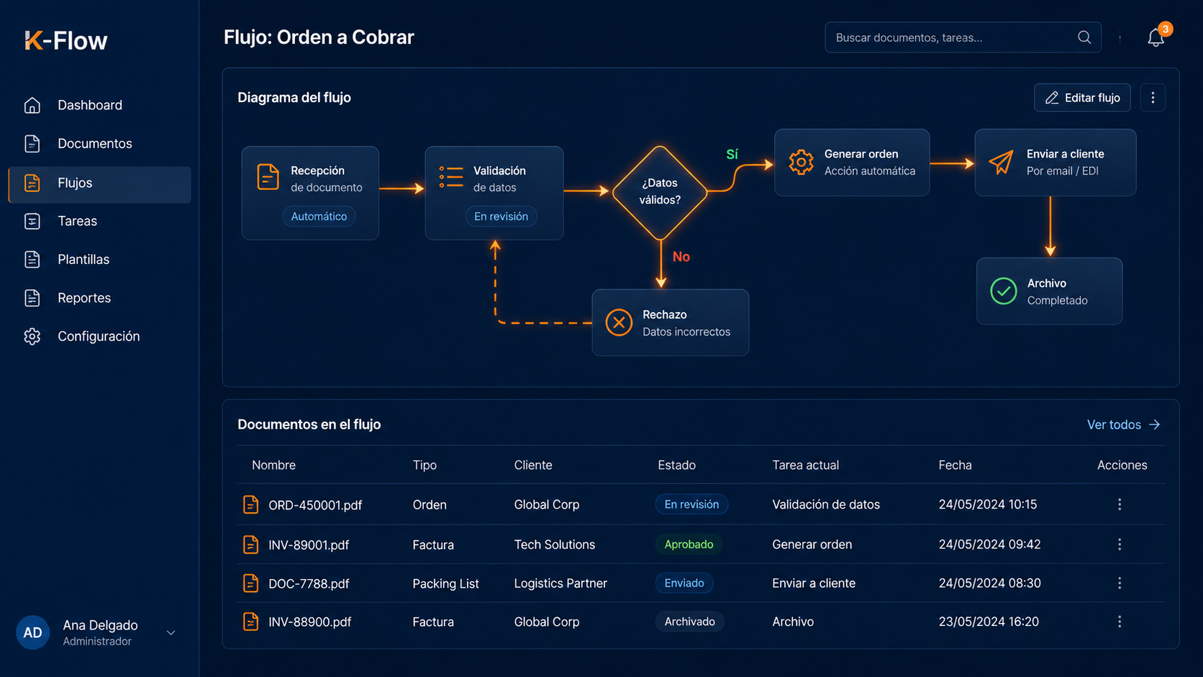Click the file icon for DOC-7788.pdf
The height and width of the screenshot is (677, 1203).
tap(250, 583)
